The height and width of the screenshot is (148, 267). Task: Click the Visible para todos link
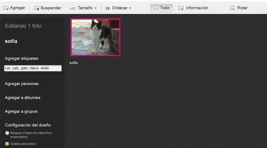(23, 144)
